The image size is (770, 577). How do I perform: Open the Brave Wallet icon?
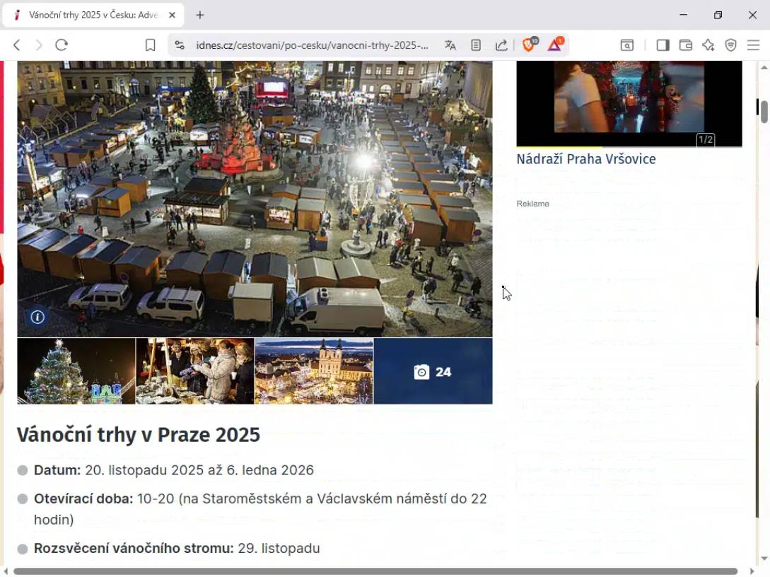[x=685, y=45]
